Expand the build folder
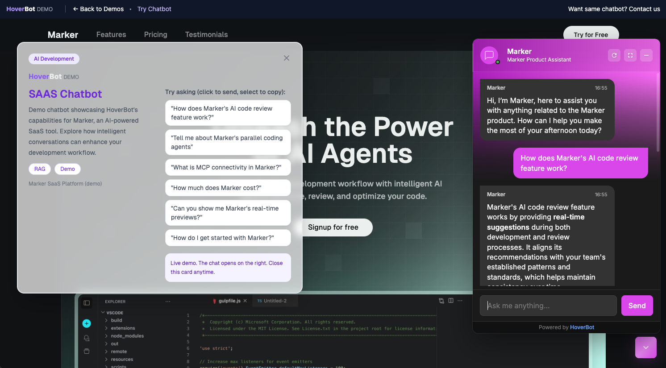Viewport: 666px width, 368px height. tap(114, 320)
